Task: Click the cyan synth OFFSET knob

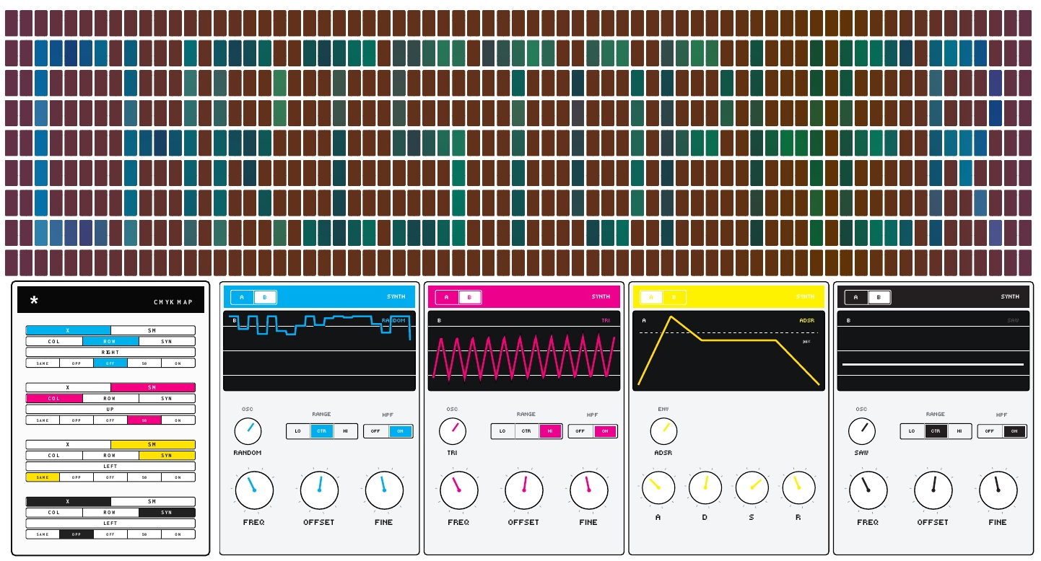Action: tap(319, 490)
